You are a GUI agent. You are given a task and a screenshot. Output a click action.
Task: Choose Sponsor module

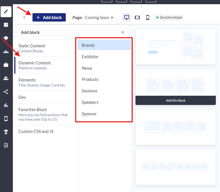[104, 114]
